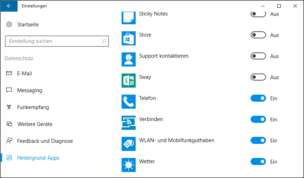The height and width of the screenshot is (178, 304).
Task: Enable the Support kontaktieren toggle
Action: [x=258, y=56]
